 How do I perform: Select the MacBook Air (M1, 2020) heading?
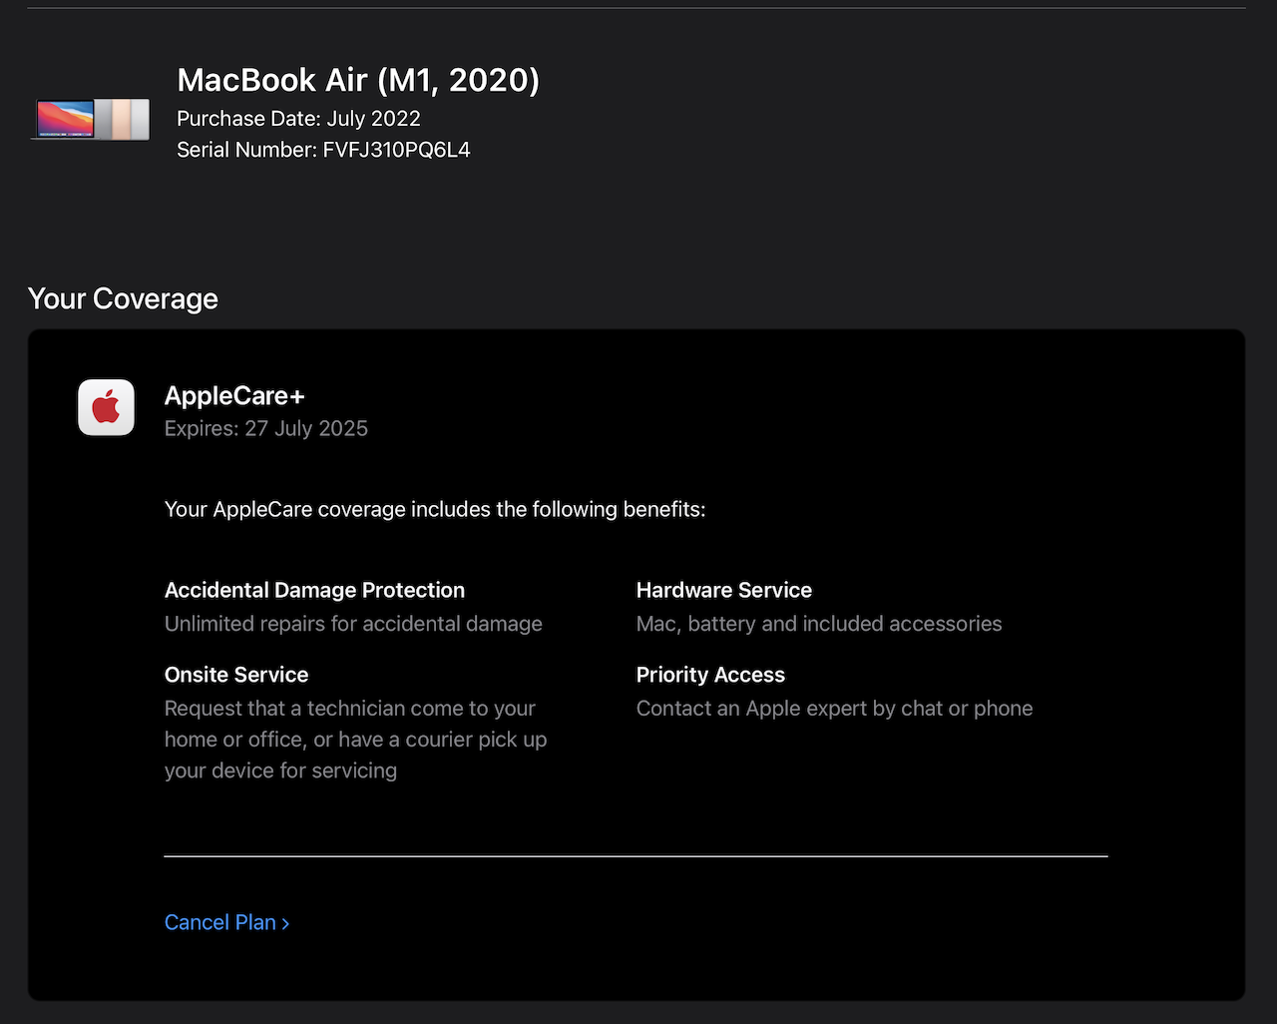tap(358, 80)
